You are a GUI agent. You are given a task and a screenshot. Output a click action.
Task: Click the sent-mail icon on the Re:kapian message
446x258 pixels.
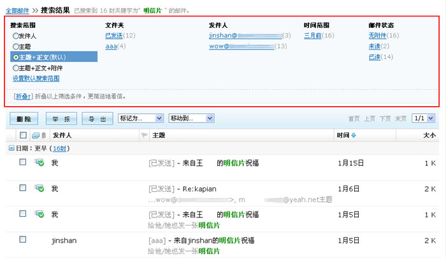[x=39, y=188]
